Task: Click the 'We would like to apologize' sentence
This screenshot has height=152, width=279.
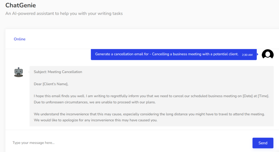Action: tap(95, 120)
